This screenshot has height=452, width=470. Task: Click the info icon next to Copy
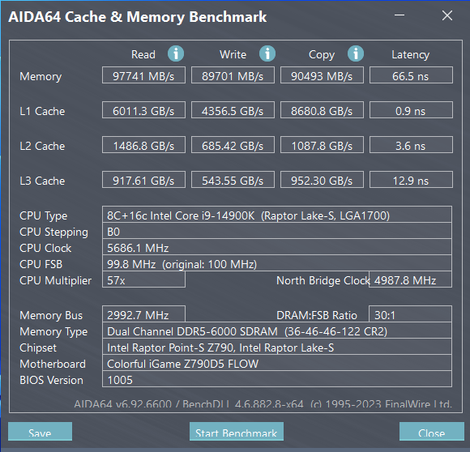[x=356, y=53]
